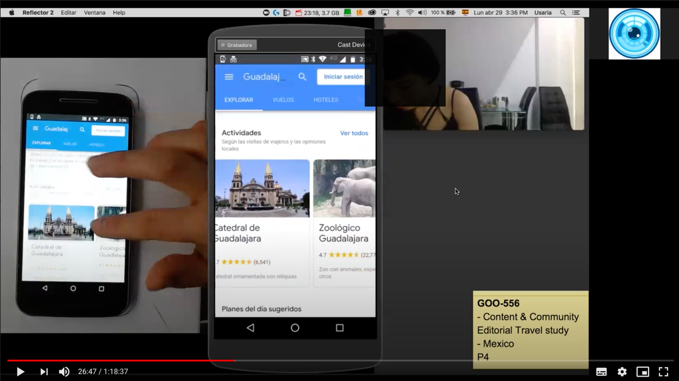Click the Grabadora record button
Screen dimensions: 679x381
[237, 45]
